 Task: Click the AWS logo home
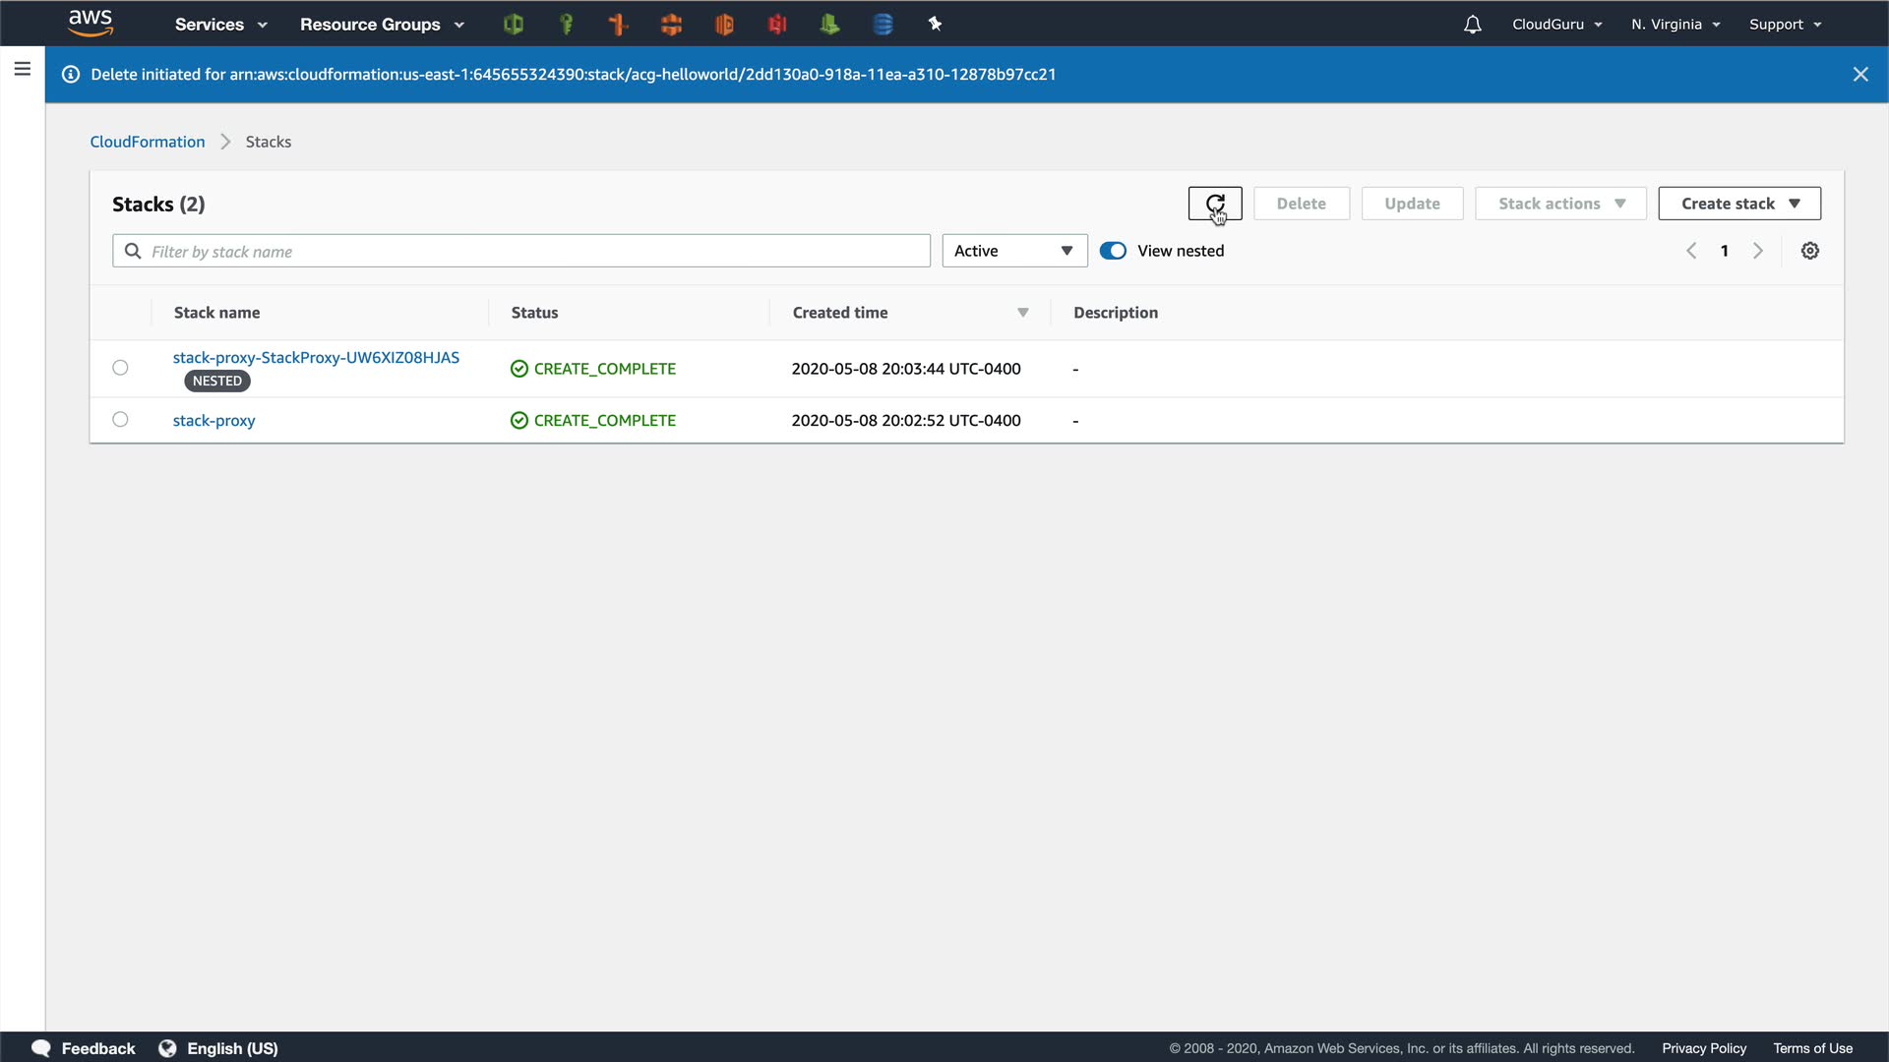pos(91,24)
